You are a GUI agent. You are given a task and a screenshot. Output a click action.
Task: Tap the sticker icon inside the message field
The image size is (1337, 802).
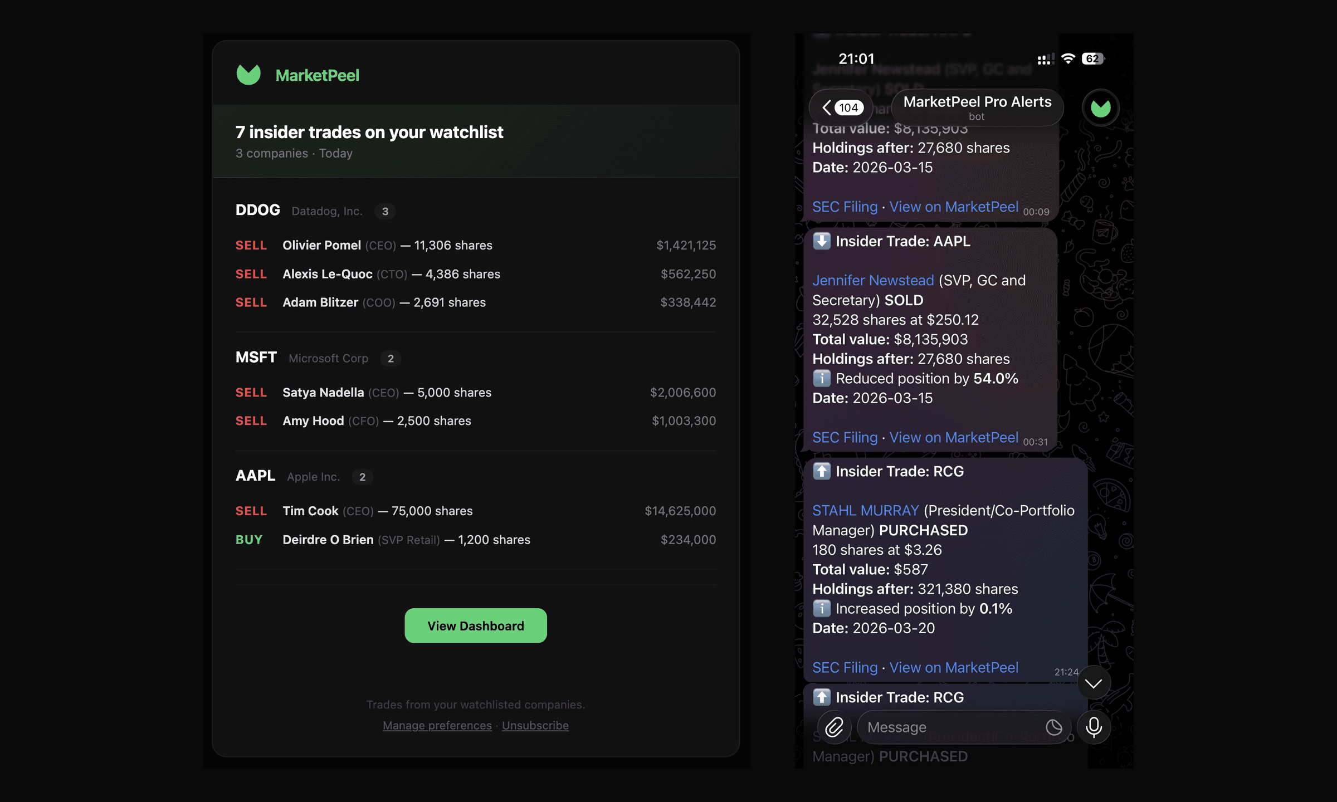(1053, 727)
